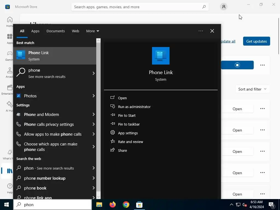Click Open in Phone Link actions
The width and height of the screenshot is (280, 210).
pyautogui.click(x=122, y=98)
